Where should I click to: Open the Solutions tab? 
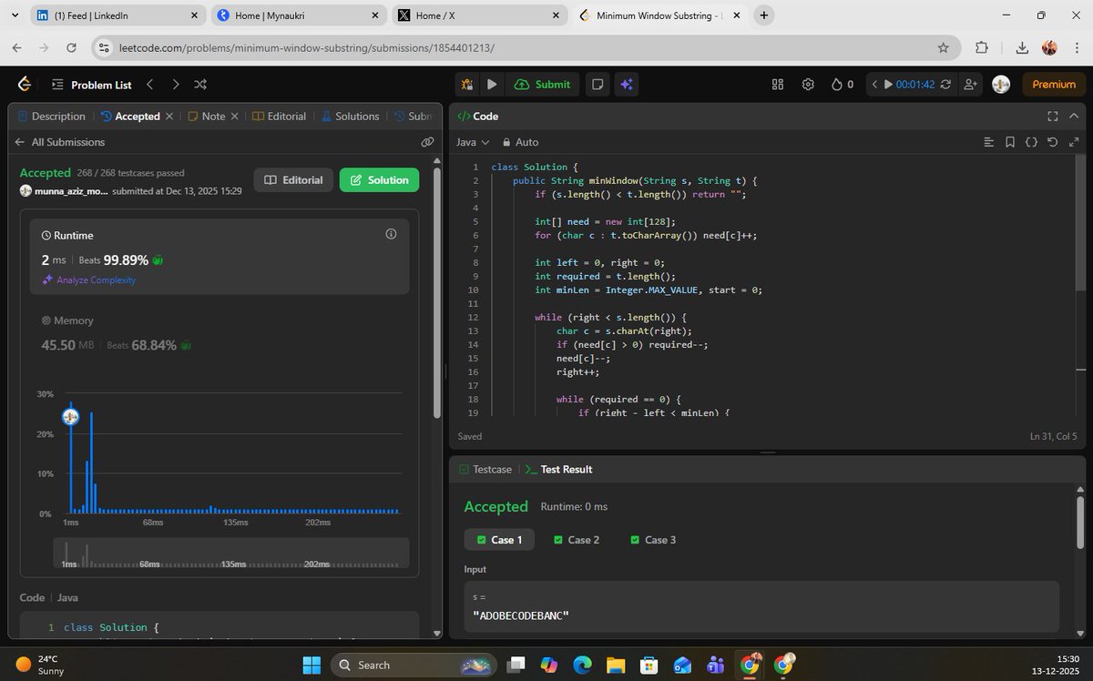coord(350,116)
